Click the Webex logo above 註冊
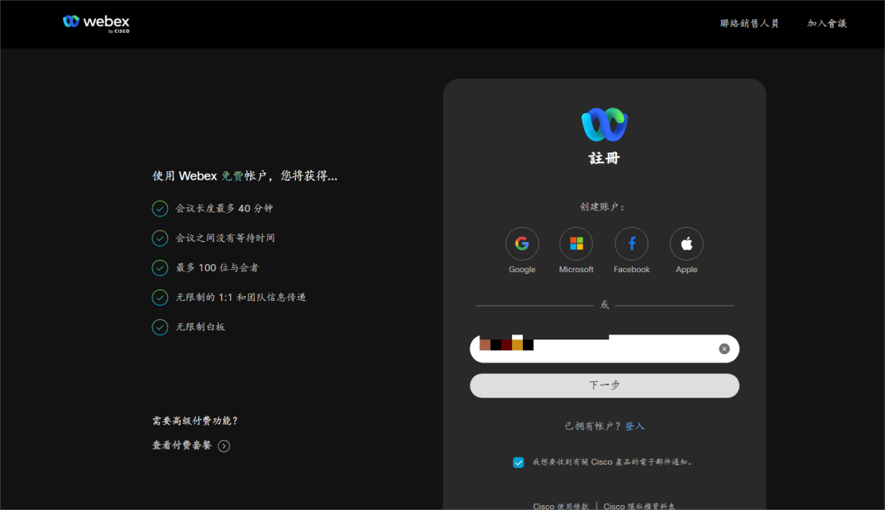The image size is (885, 510). click(x=604, y=123)
